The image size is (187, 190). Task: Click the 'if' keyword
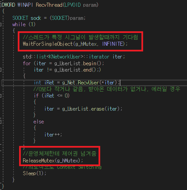click(x=36, y=96)
